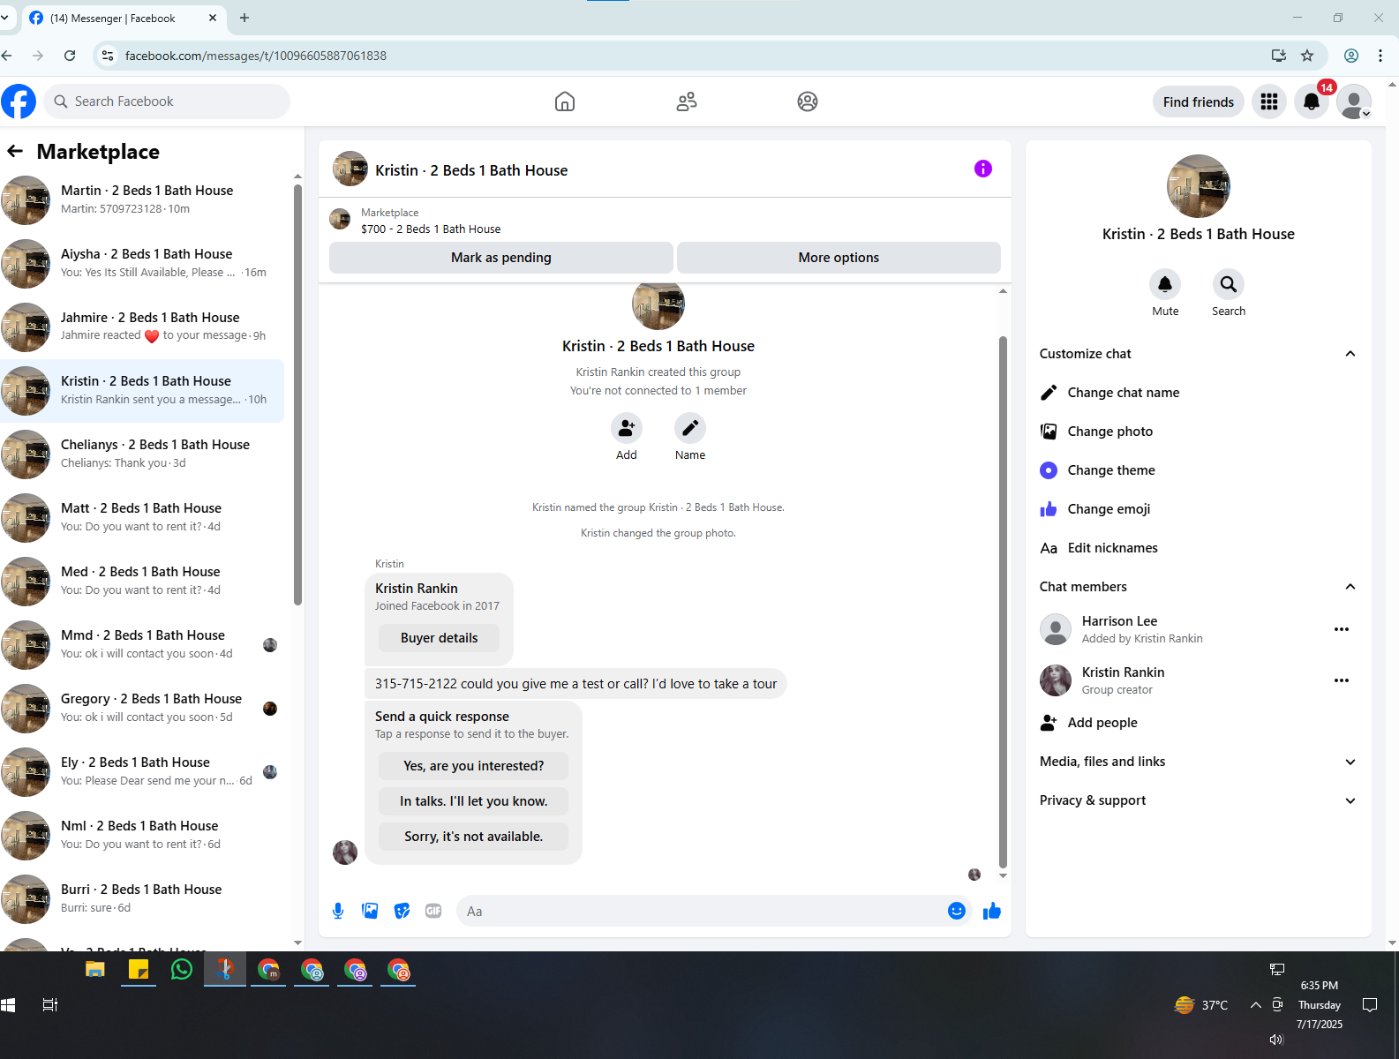This screenshot has height=1059, width=1399.
Task: Send quick reply 'In talks. I'll let you know.'
Action: pyautogui.click(x=473, y=801)
